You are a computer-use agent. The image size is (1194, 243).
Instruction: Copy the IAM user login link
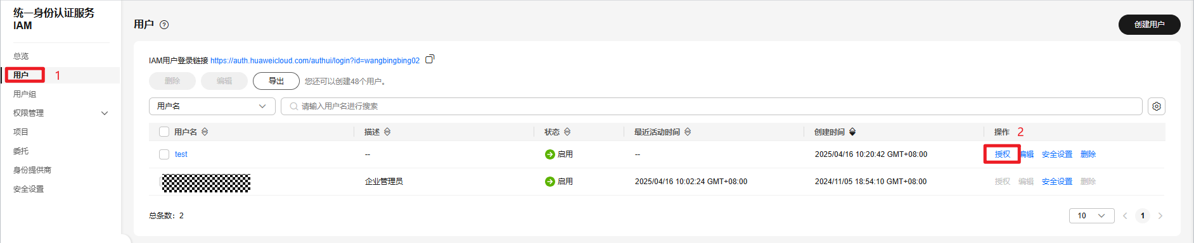click(x=430, y=59)
